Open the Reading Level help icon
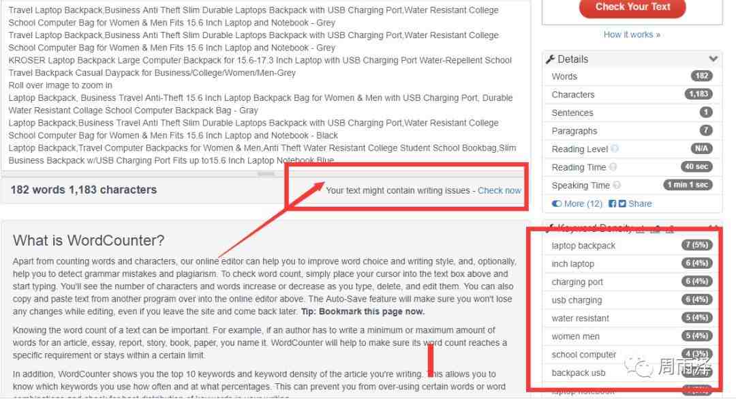736x399 pixels. tap(615, 149)
